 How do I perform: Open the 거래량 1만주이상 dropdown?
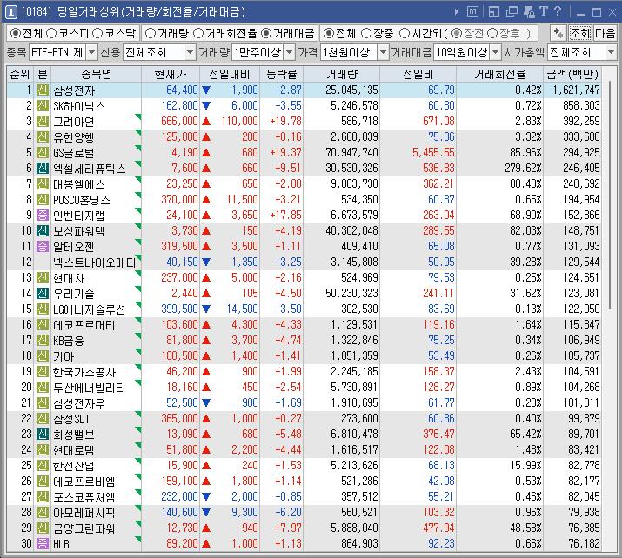click(290, 52)
